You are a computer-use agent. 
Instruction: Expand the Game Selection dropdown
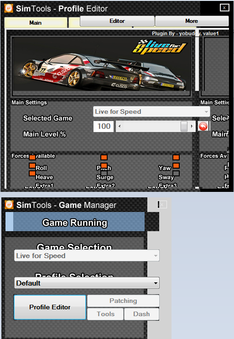coord(87,255)
